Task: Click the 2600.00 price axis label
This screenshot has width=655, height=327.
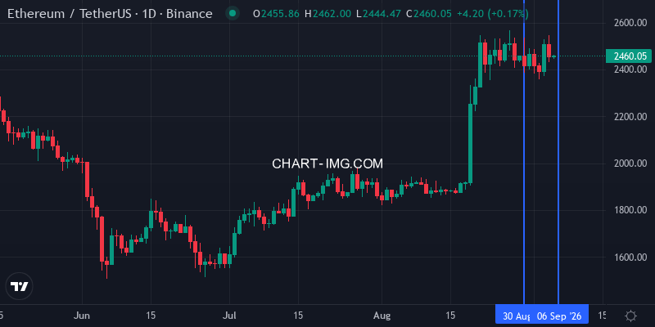Action: click(630, 22)
